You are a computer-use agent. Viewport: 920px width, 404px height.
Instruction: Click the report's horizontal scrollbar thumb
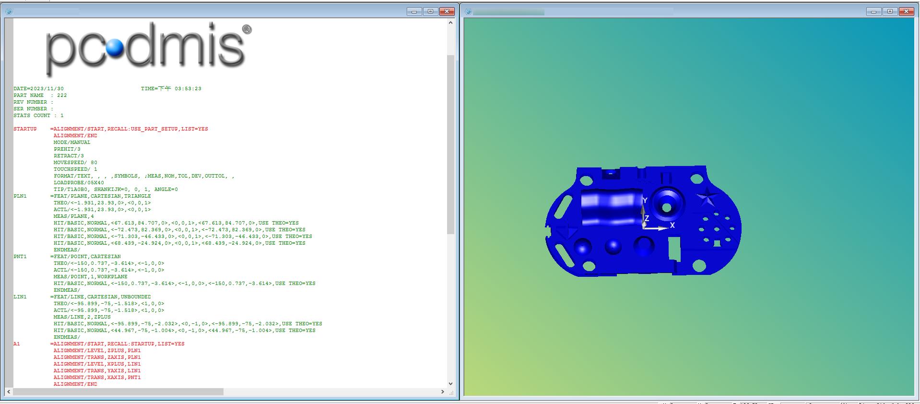[x=118, y=392]
